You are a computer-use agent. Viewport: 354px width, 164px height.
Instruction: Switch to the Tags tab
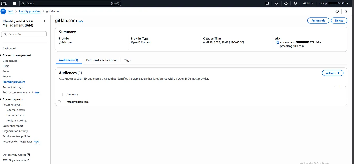coord(127,60)
